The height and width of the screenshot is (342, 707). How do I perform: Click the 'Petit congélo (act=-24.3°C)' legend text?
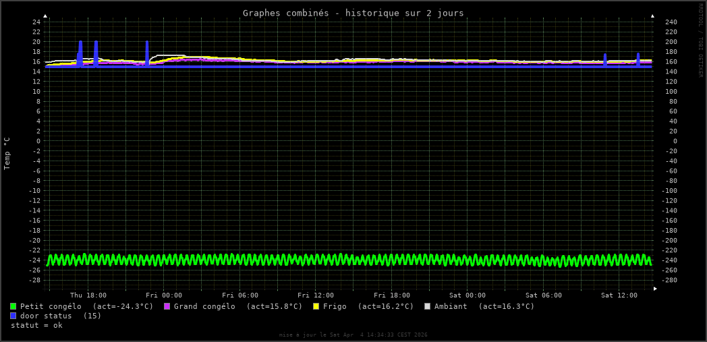pyautogui.click(x=86, y=306)
